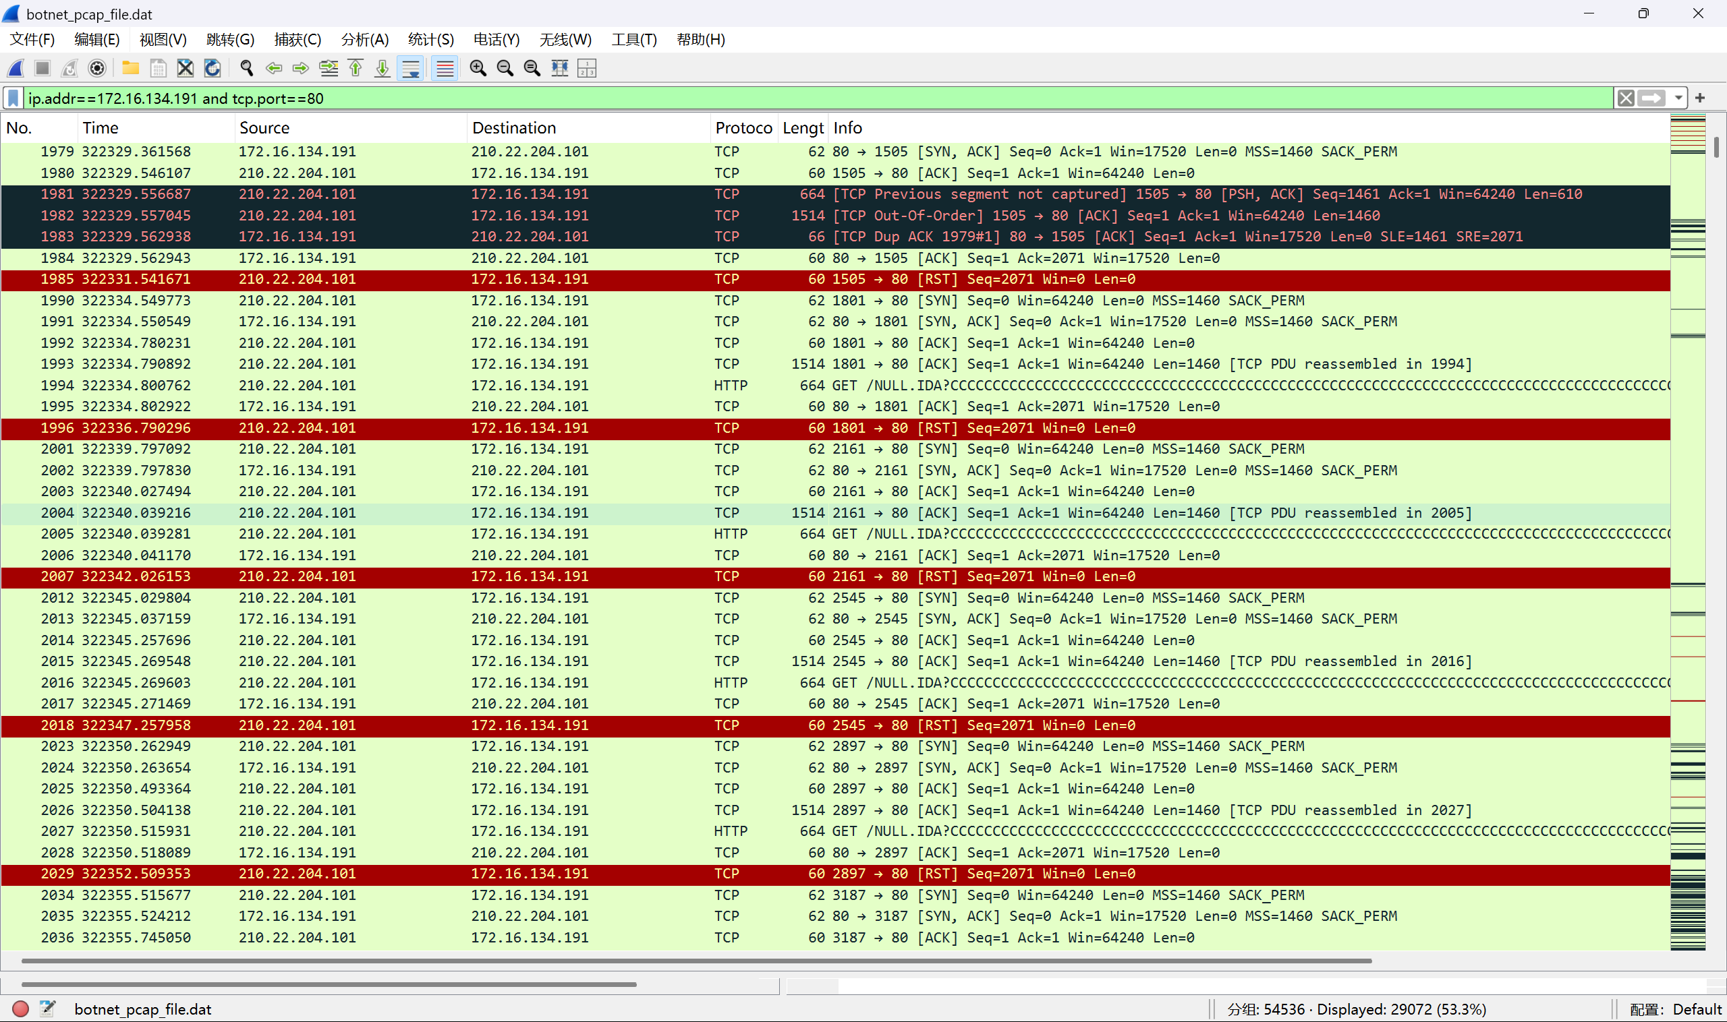Open capture options gear icon
Screen dimensions: 1727x1022
click(97, 68)
